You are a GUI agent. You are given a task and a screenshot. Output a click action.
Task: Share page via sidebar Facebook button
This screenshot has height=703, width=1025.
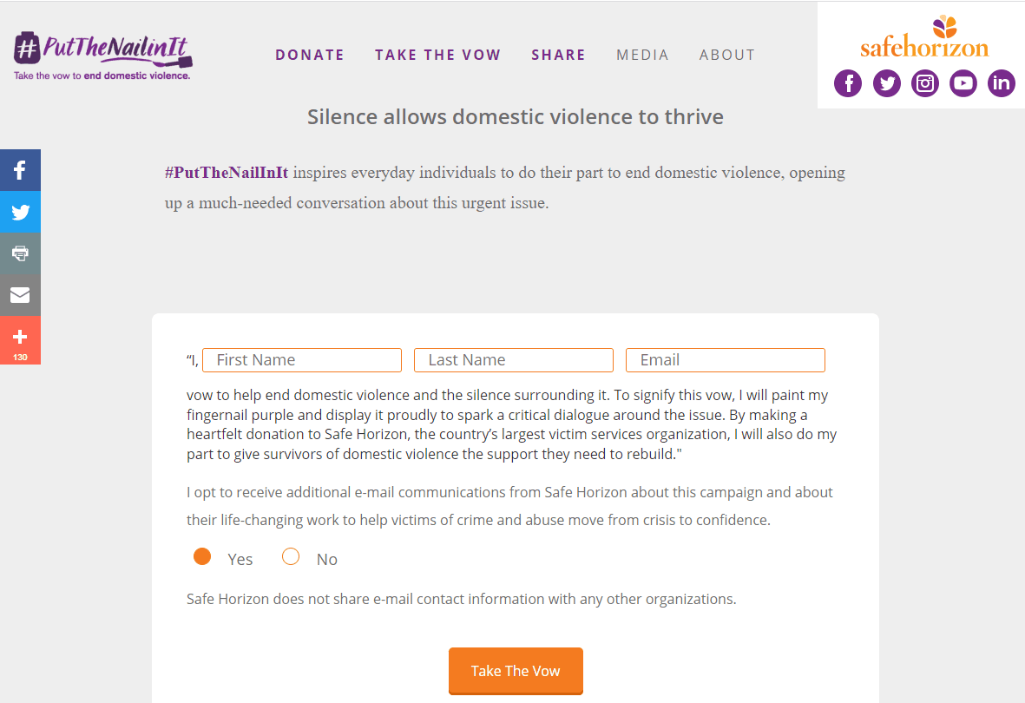[20, 170]
